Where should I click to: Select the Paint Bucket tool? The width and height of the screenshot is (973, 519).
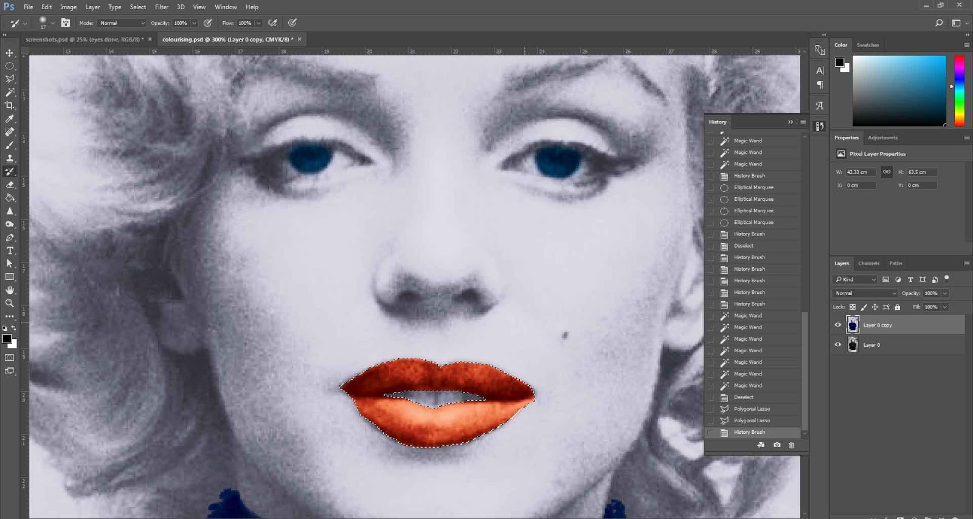click(10, 198)
